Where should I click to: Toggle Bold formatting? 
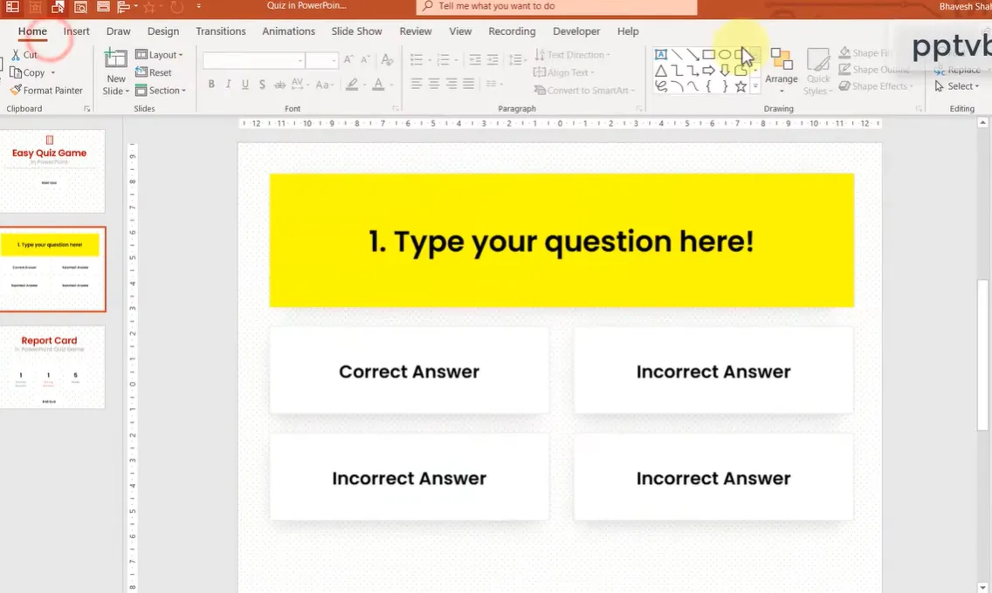[x=211, y=85]
